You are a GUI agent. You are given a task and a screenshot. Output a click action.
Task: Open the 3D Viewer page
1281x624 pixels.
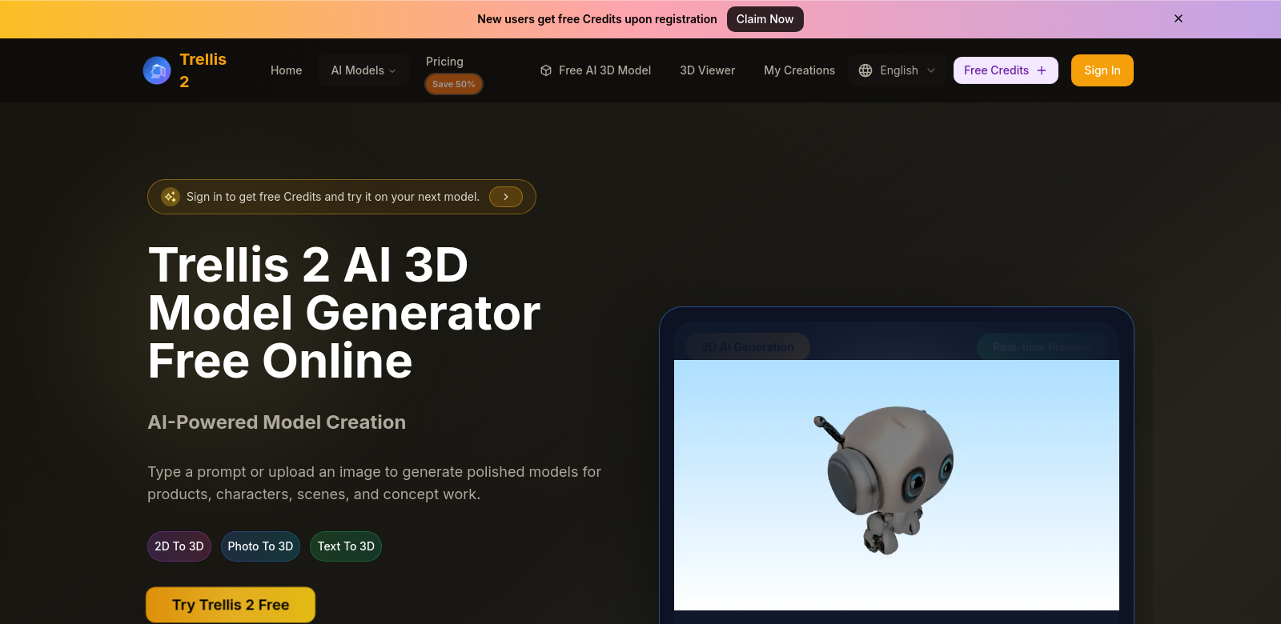pyautogui.click(x=707, y=70)
